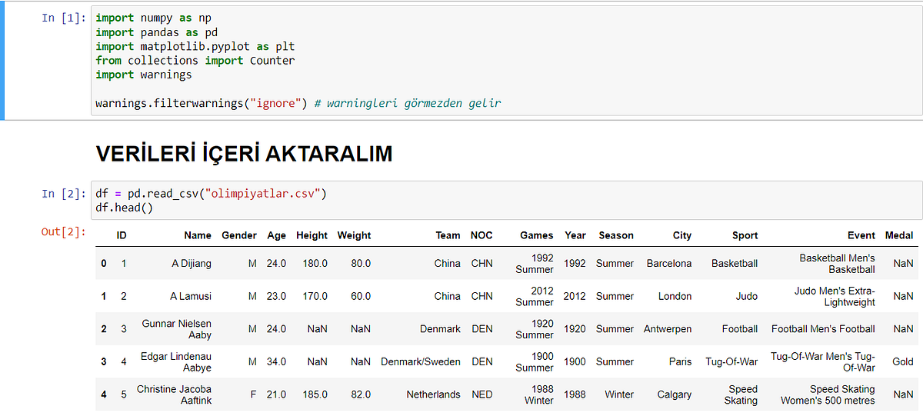Viewport: 923px width, 416px height.
Task: Click the Barcelona city cell
Action: pyautogui.click(x=669, y=263)
